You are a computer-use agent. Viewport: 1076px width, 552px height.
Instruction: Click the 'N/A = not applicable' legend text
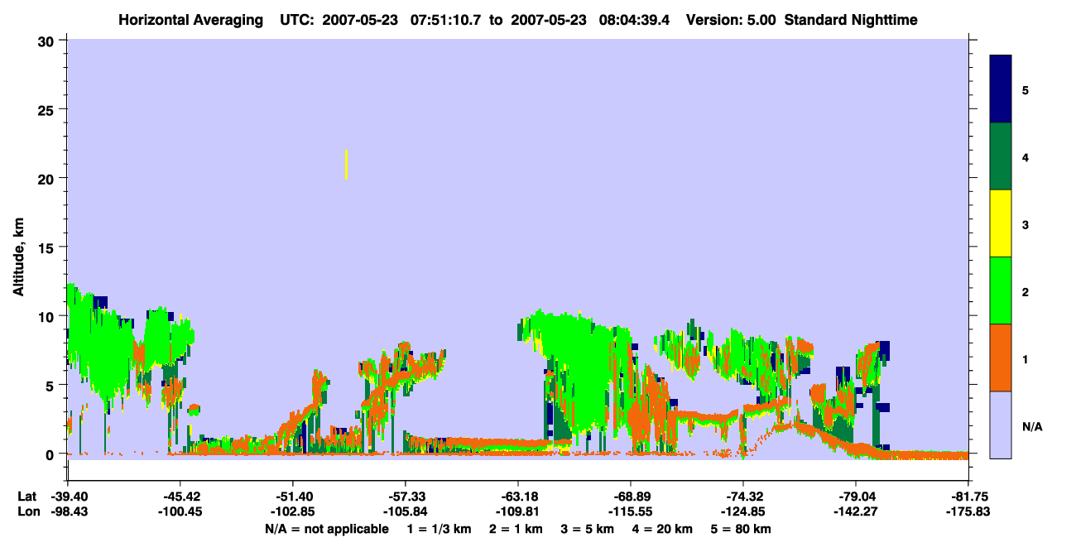pyautogui.click(x=326, y=529)
